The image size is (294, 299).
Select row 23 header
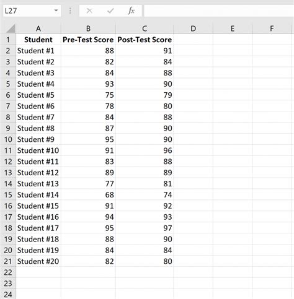pos(8,284)
